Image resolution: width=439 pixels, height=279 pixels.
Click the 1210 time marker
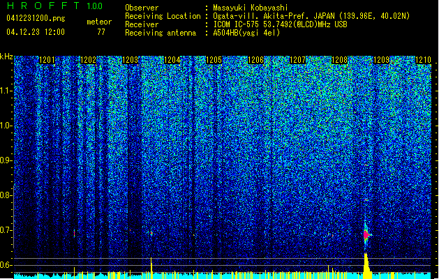pyautogui.click(x=423, y=60)
